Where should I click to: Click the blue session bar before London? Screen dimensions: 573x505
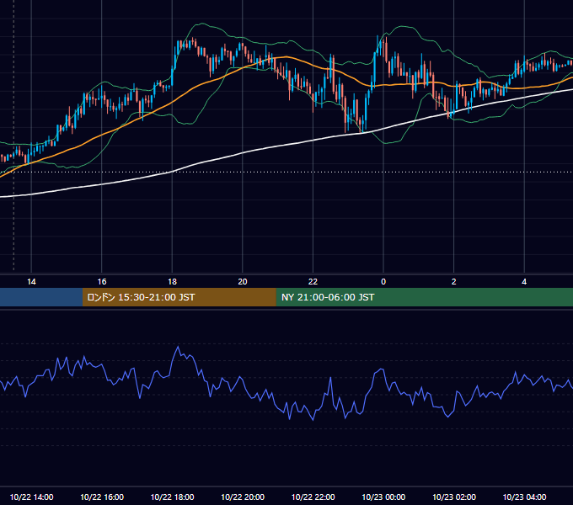coord(41,297)
